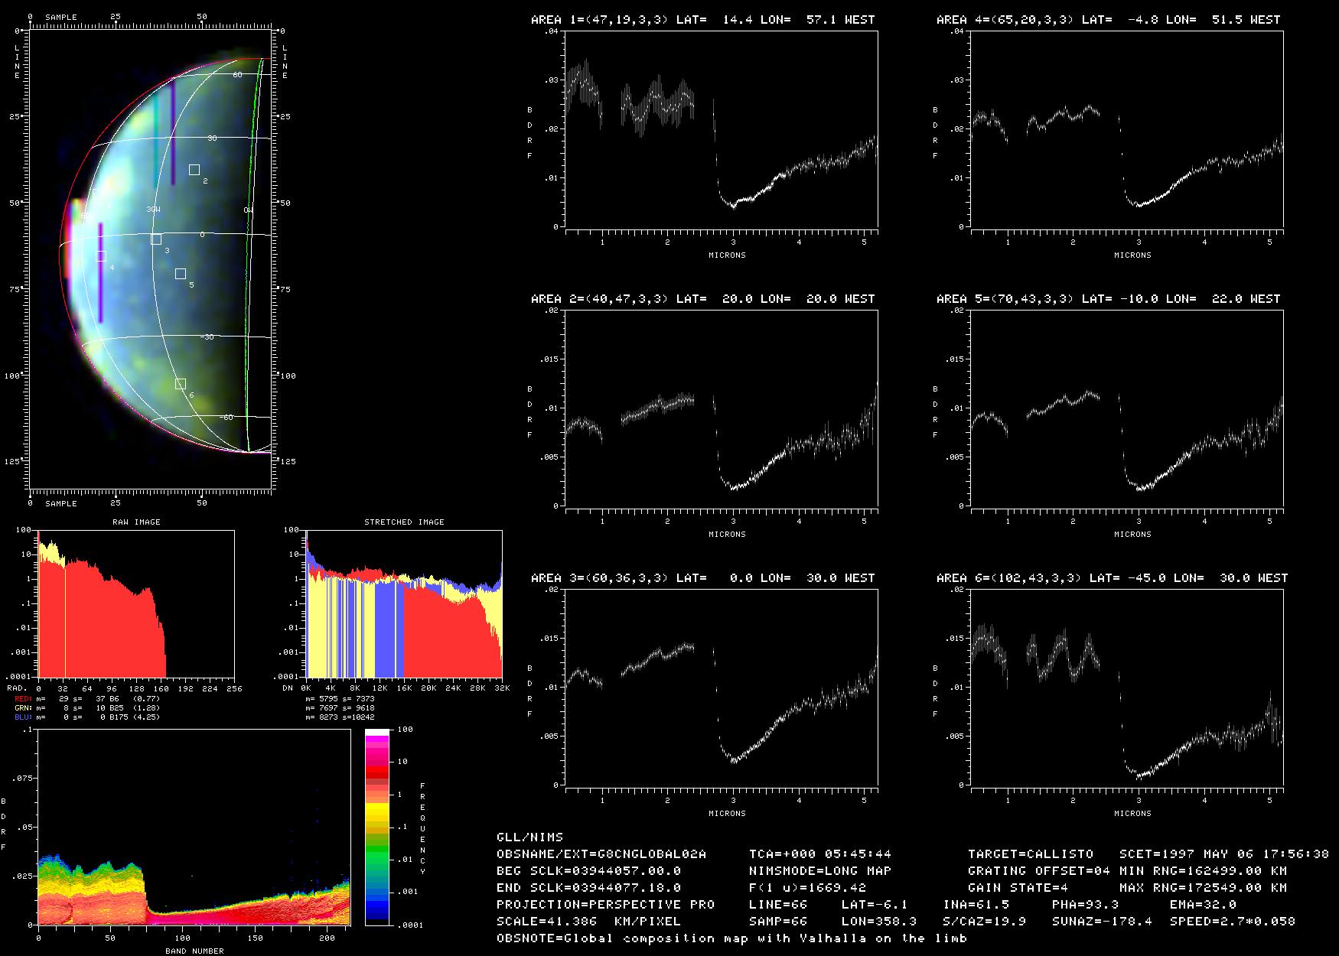Screen dimensions: 1339x956
Task: Click the Area 6 spectrum graph
Action: [x=1126, y=688]
